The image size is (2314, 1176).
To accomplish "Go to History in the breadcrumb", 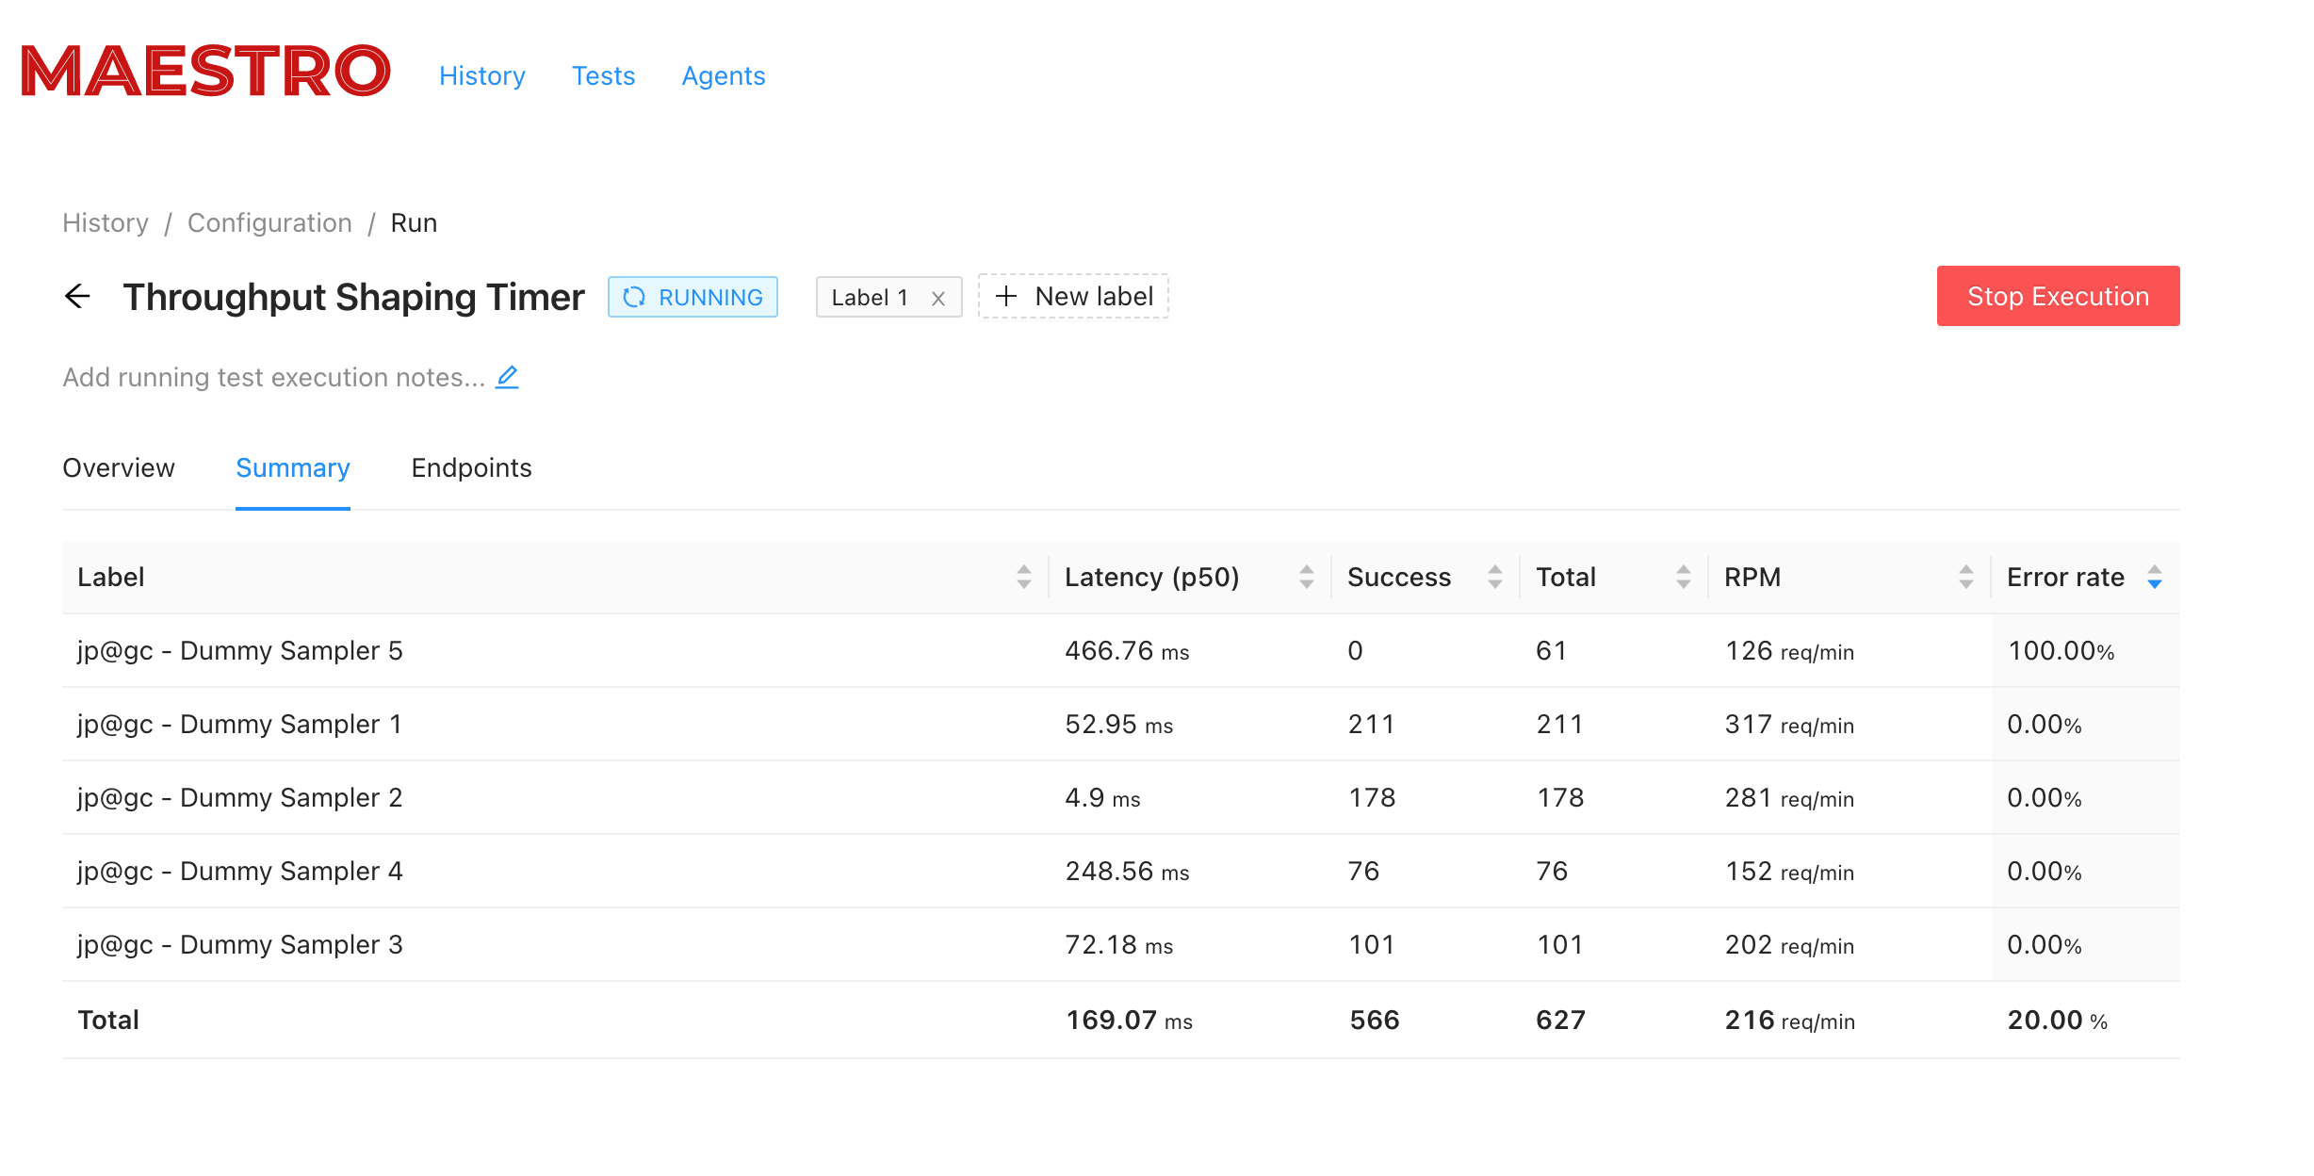I will [106, 222].
